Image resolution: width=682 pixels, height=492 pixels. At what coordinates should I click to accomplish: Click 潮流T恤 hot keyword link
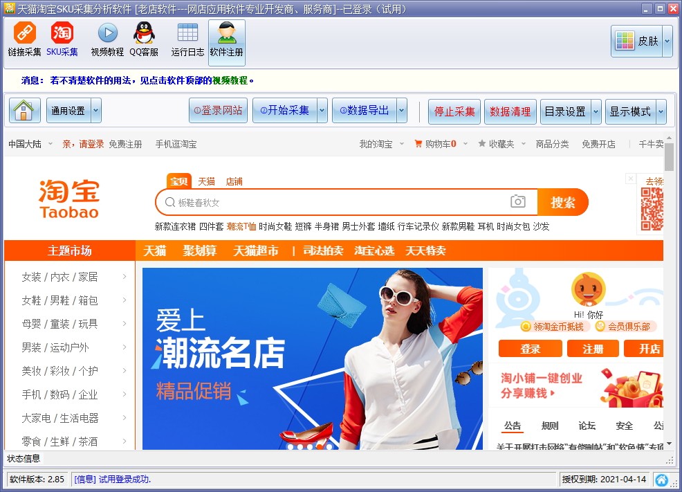pos(241,226)
